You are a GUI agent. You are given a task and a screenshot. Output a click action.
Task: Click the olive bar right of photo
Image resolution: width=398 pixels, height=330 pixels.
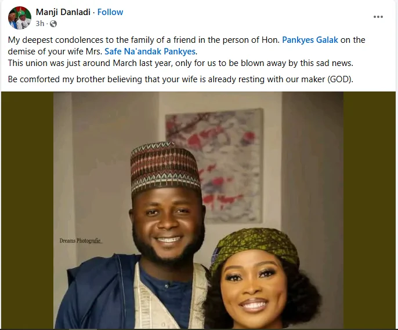click(x=370, y=210)
